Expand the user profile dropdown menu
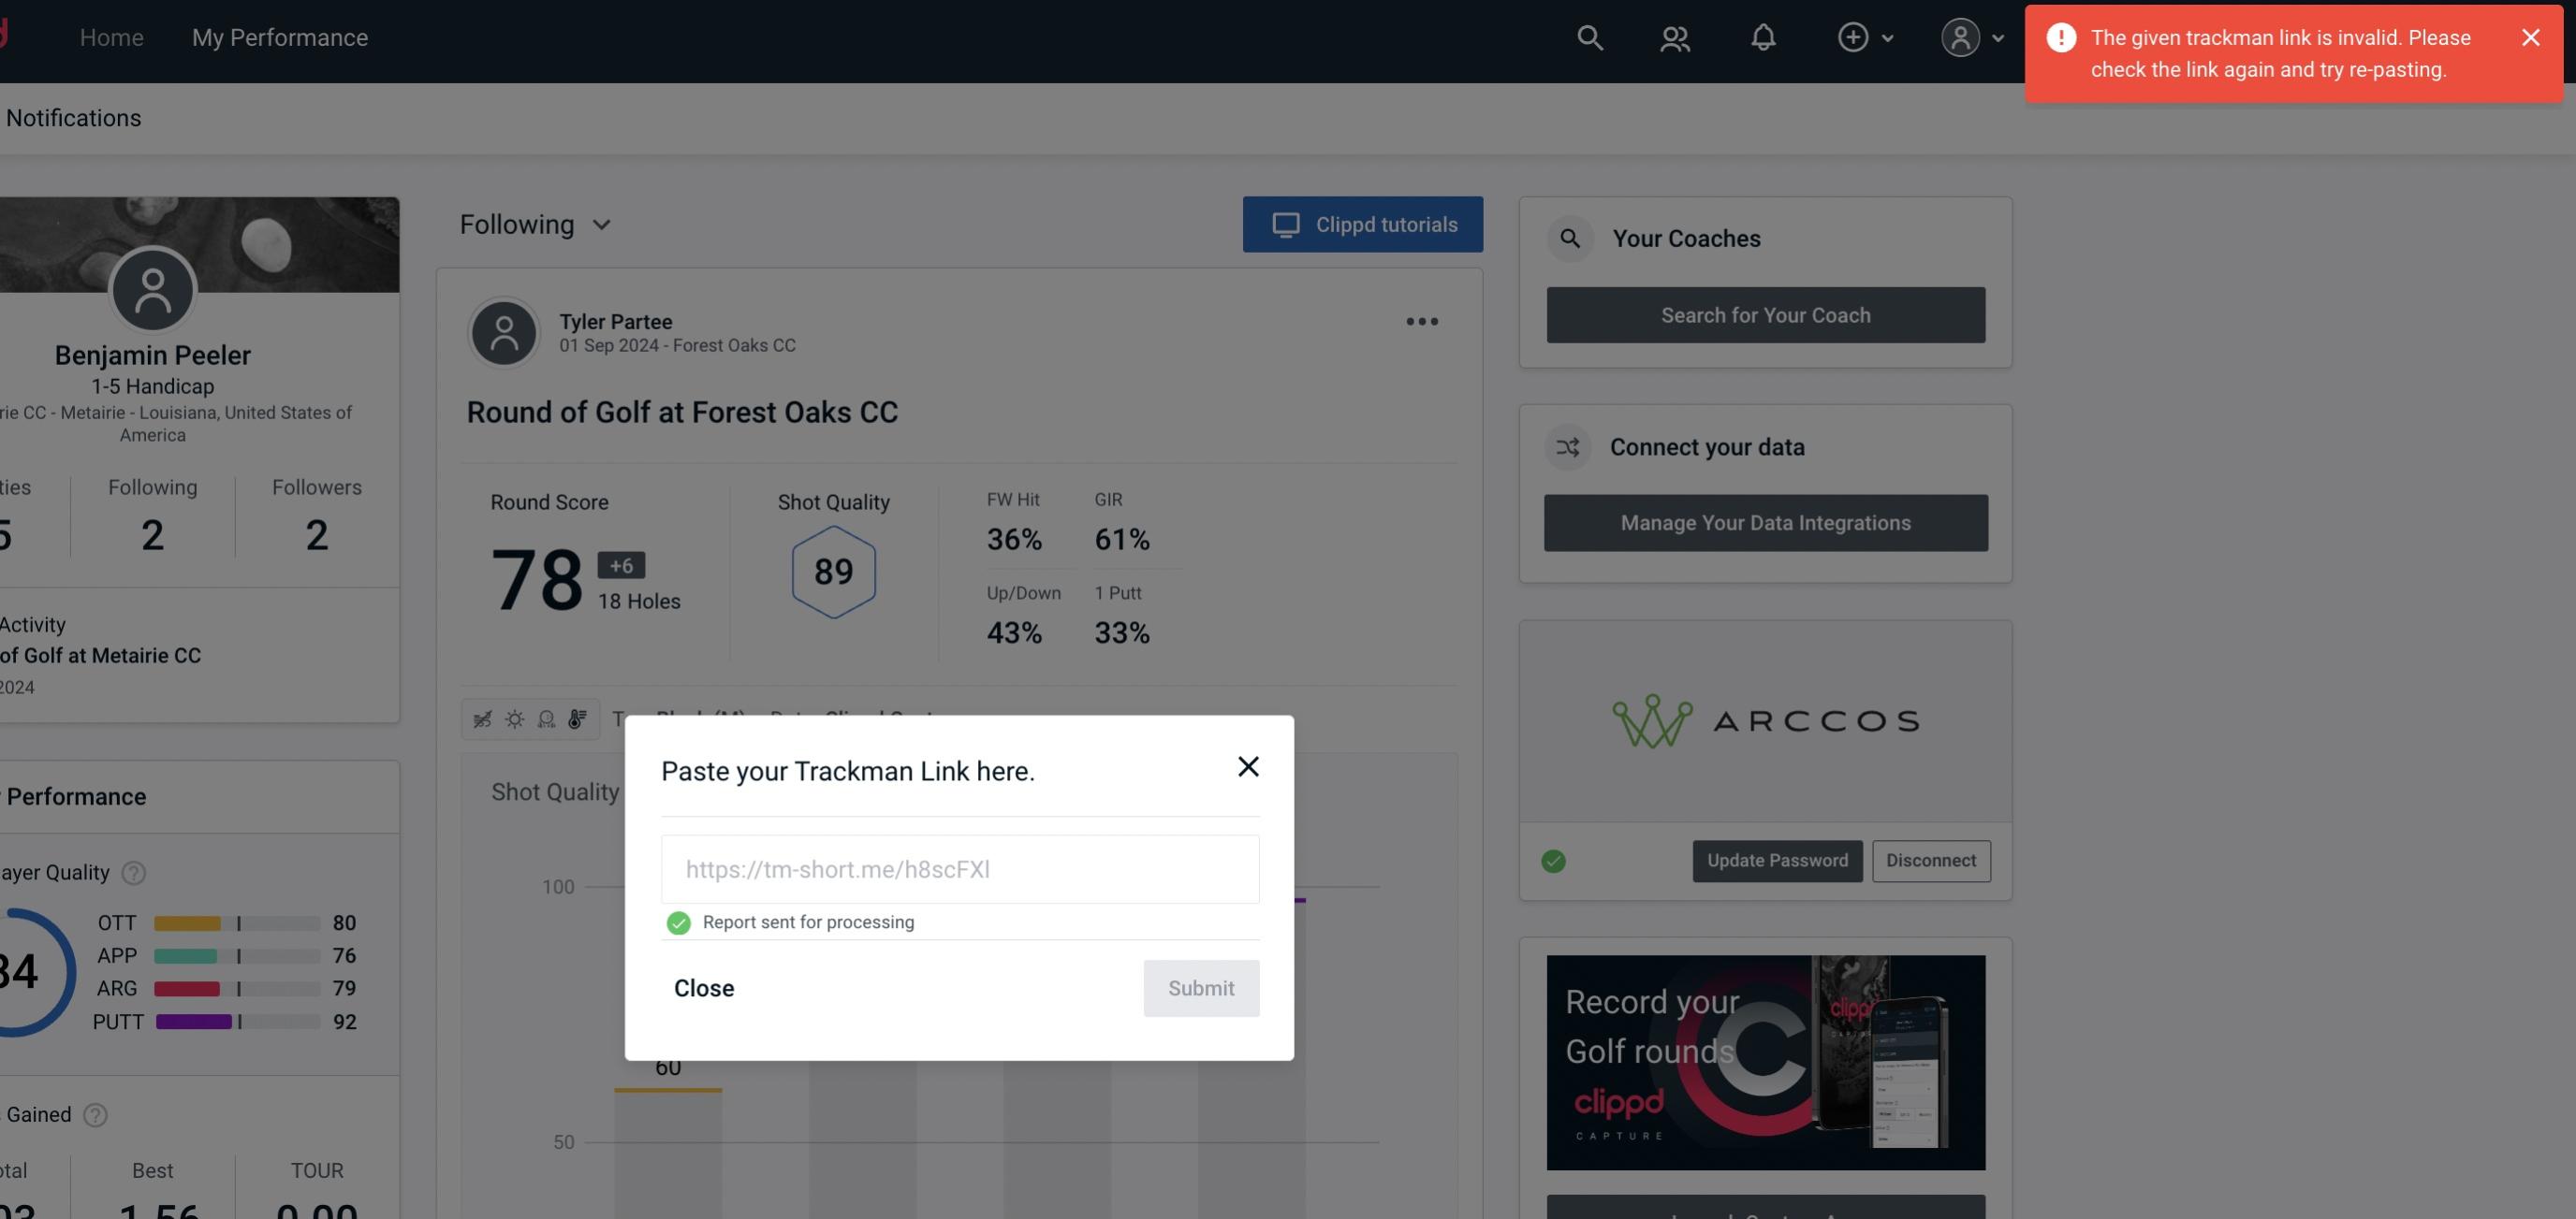The height and width of the screenshot is (1219, 2576). [1973, 35]
